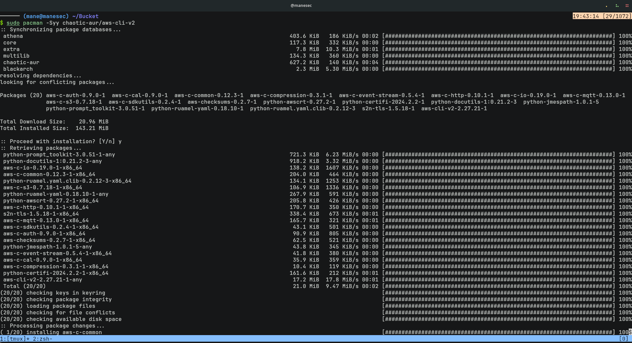Click the multilib database row name
Image resolution: width=632 pixels, height=343 pixels.
pyautogui.click(x=16, y=56)
